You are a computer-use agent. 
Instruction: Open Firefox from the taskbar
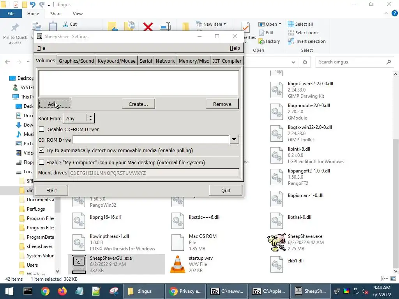(62, 291)
